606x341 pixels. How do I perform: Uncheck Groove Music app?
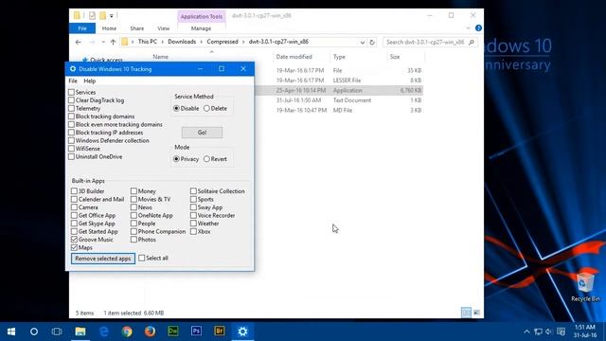[74, 240]
